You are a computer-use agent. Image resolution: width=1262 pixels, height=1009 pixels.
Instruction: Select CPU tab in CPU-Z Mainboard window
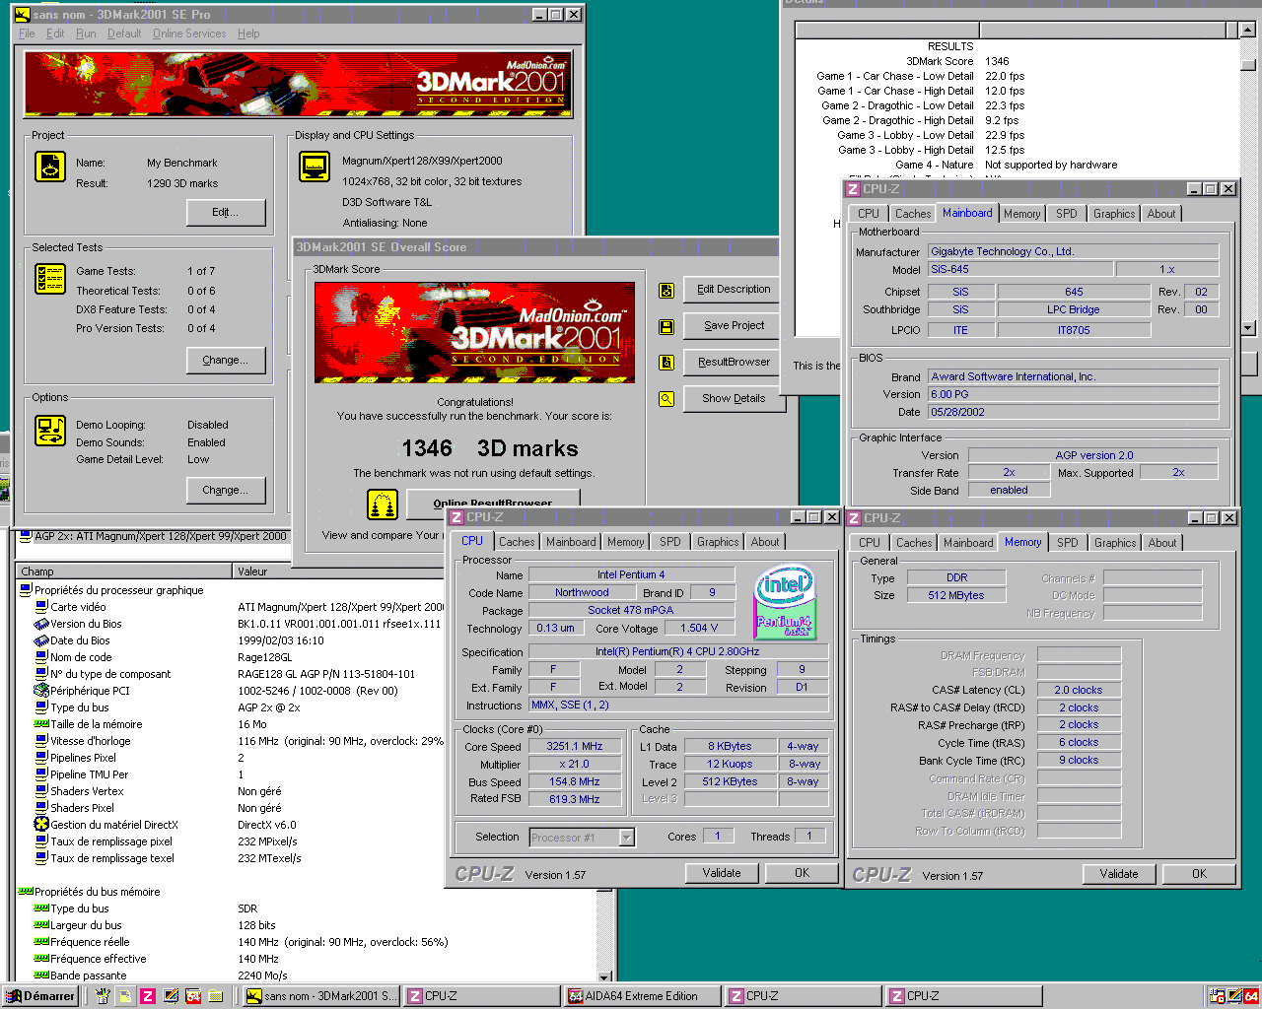869,214
